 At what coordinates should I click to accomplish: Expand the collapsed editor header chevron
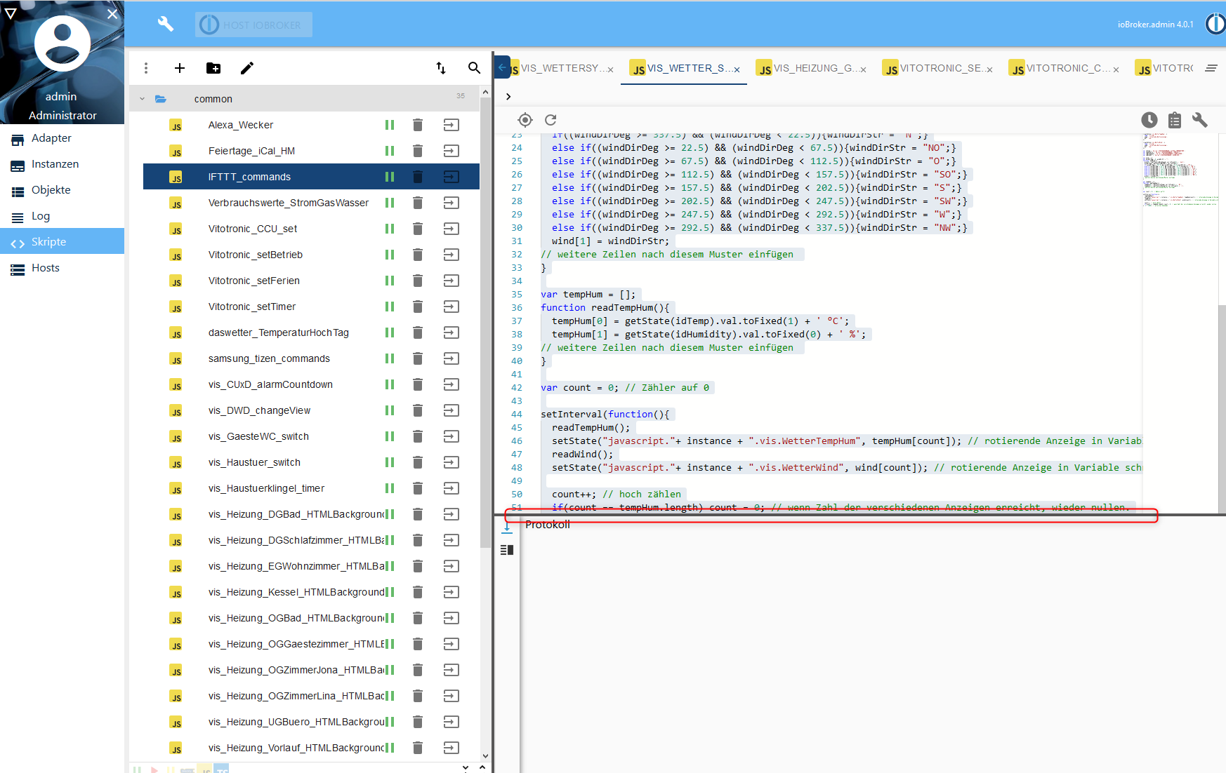pyautogui.click(x=508, y=97)
